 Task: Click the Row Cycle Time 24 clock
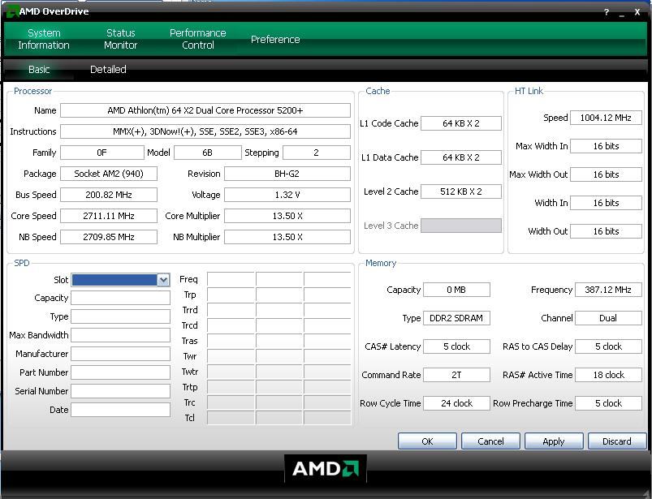click(456, 403)
